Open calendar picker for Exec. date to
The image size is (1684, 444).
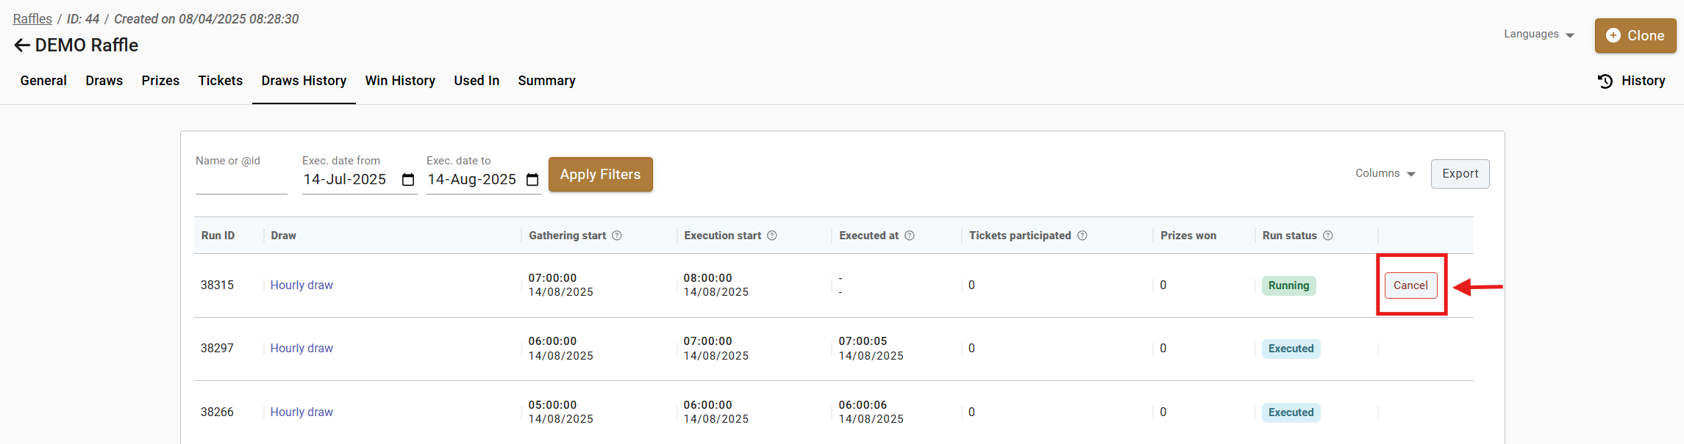(532, 180)
